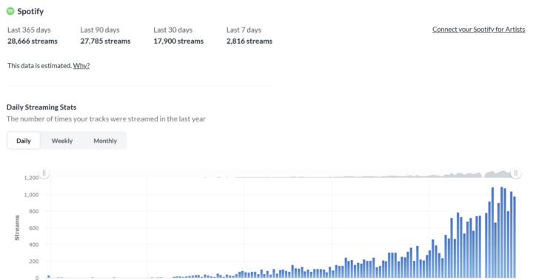
Task: Click the 1,200 y-axis tick label
Action: pos(31,178)
